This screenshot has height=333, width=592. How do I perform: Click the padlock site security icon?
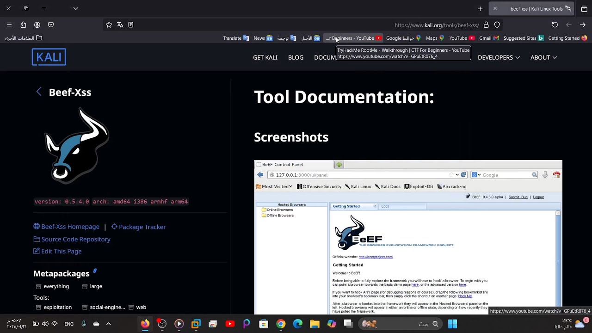[486, 25]
